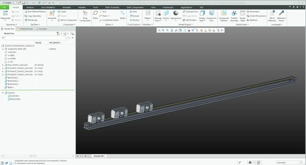The height and width of the screenshot is (165, 306).
Task: Select Belt 1 in the model tree
Action: click(x=11, y=87)
